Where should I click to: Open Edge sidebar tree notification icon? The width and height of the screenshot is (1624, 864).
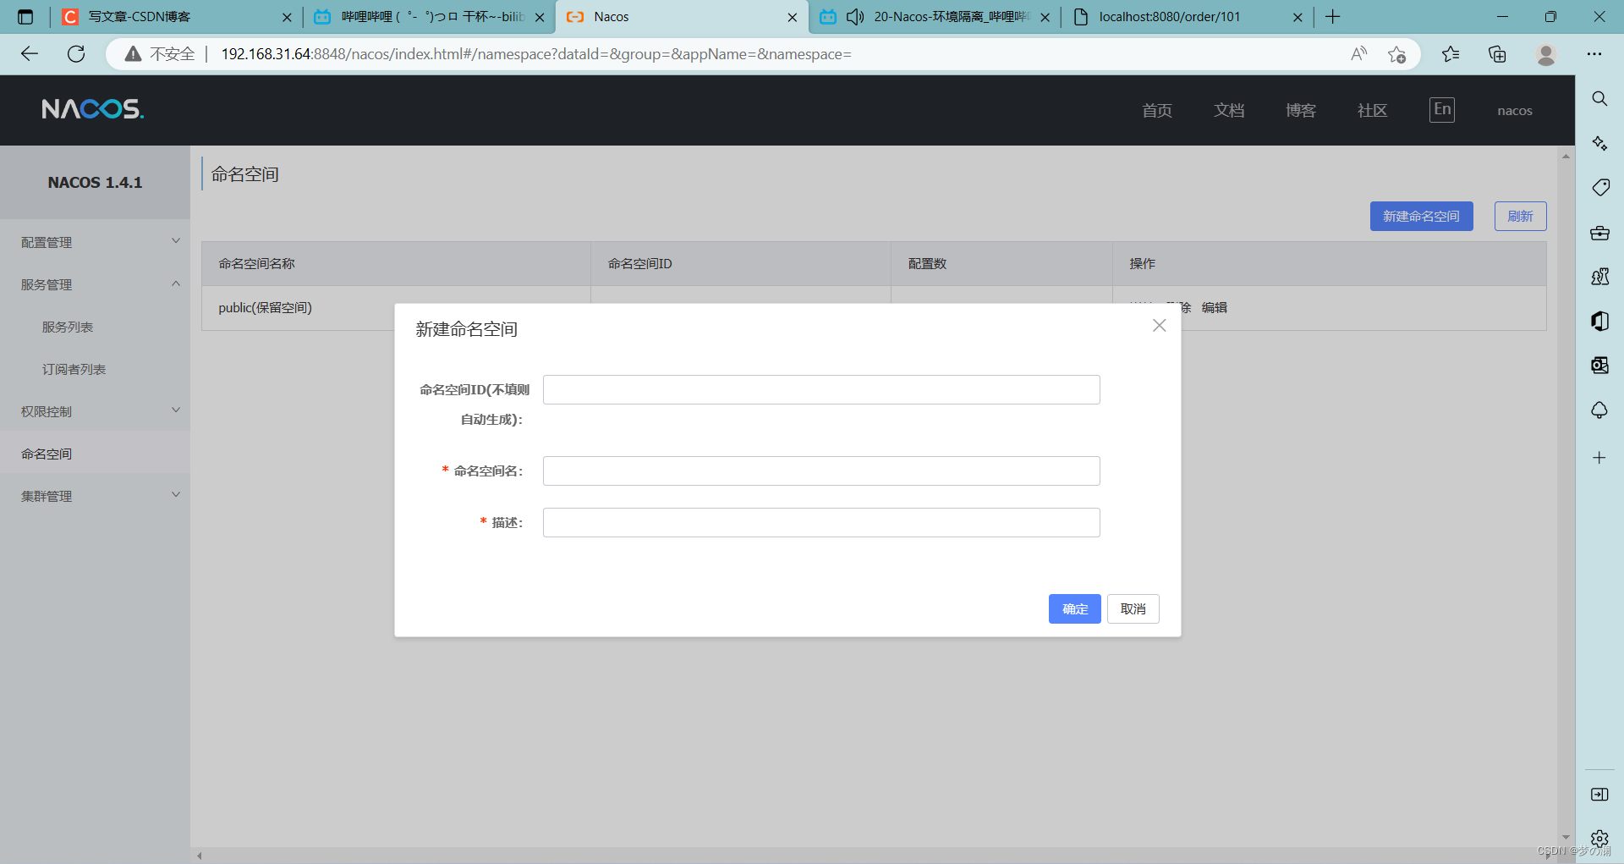click(1599, 410)
